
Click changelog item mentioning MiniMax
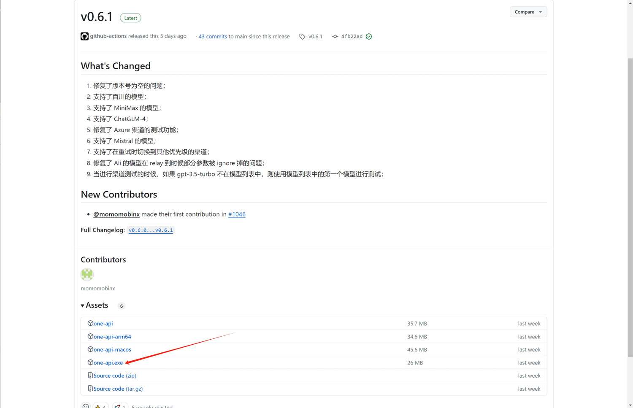[127, 108]
